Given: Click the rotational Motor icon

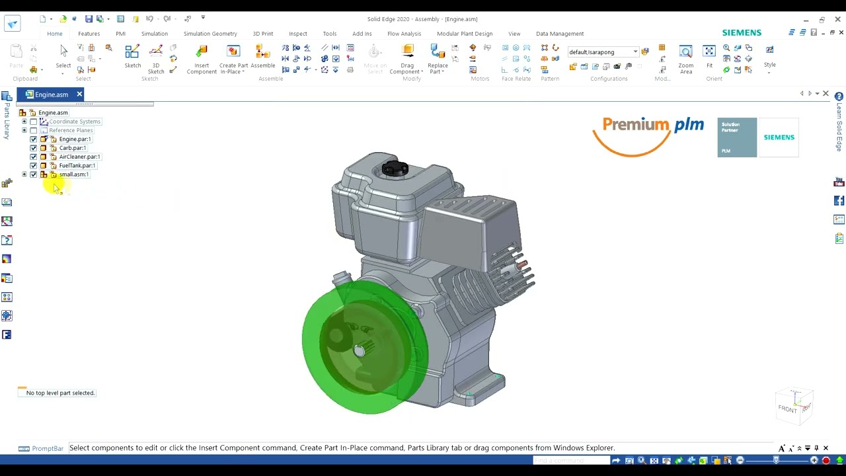Looking at the screenshot, I should (473, 48).
